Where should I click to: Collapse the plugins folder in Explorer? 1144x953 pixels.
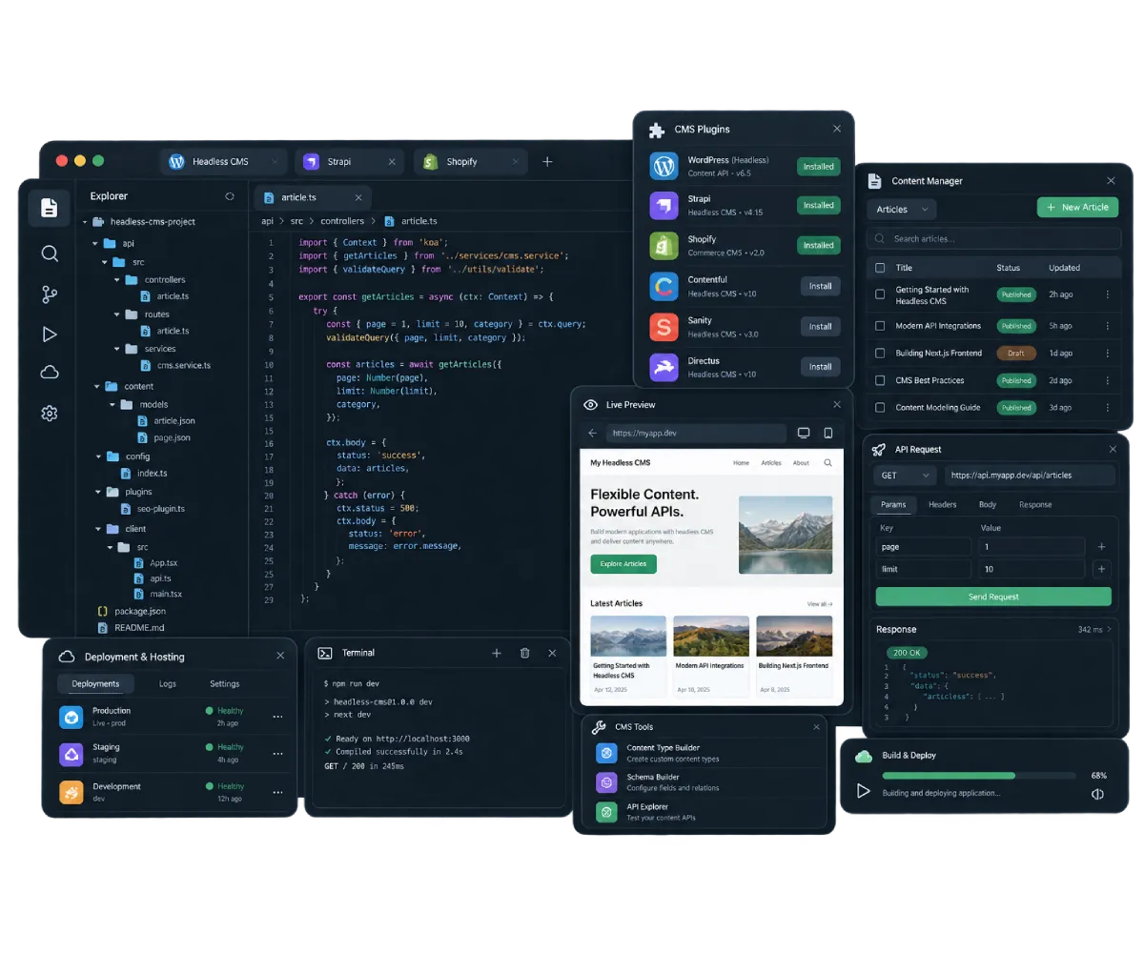pyautogui.click(x=97, y=492)
